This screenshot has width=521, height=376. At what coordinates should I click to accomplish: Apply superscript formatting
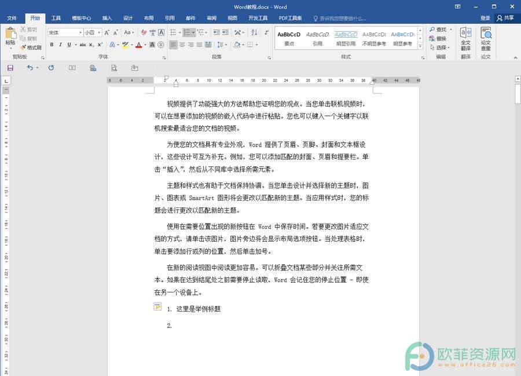coord(100,45)
